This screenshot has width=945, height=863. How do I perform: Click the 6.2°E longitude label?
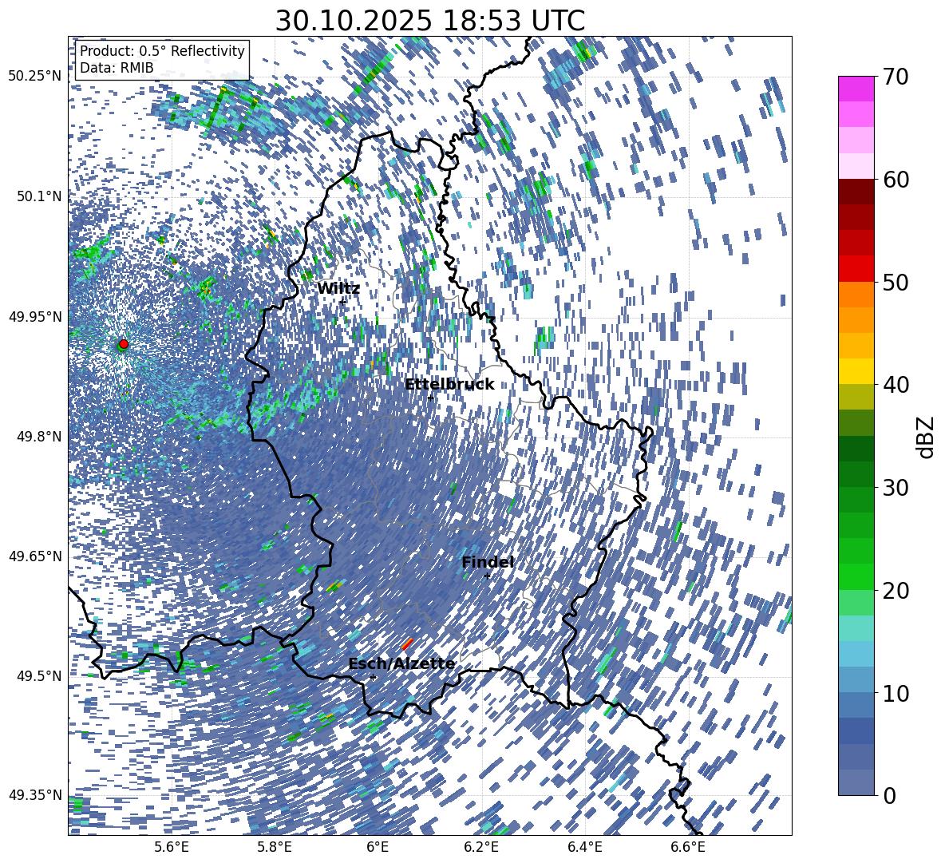coord(481,847)
